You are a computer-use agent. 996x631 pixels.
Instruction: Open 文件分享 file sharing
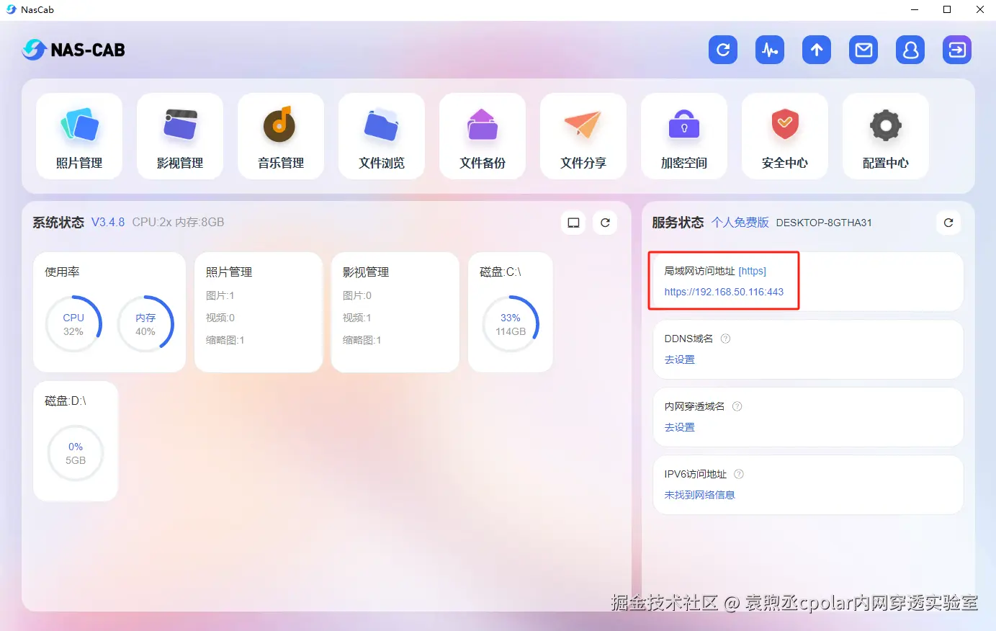click(x=583, y=136)
